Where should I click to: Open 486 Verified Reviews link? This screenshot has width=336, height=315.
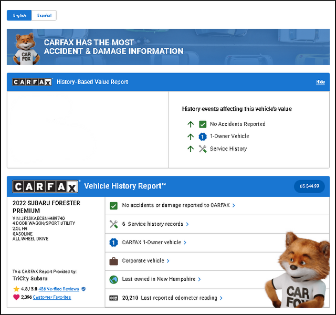(59, 289)
